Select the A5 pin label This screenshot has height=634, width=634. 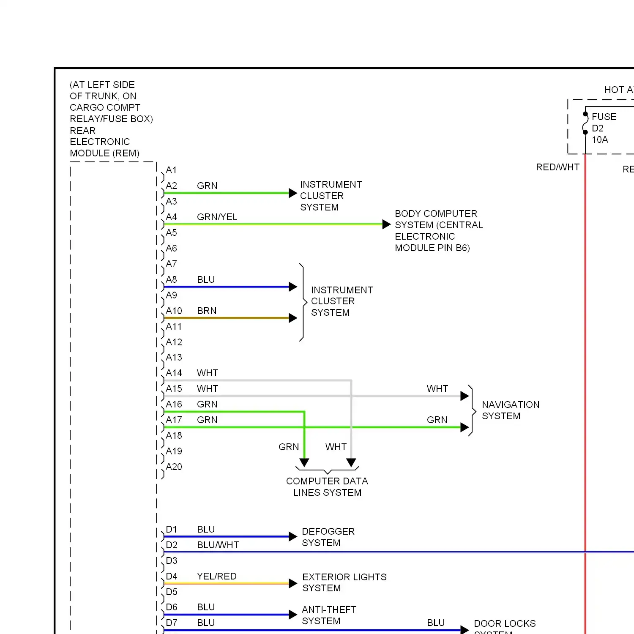pos(171,233)
